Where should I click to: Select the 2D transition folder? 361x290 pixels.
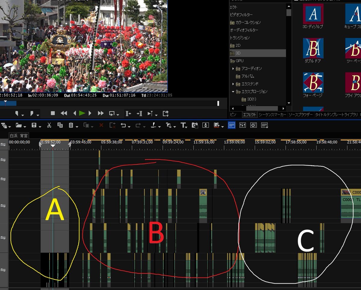click(x=235, y=46)
